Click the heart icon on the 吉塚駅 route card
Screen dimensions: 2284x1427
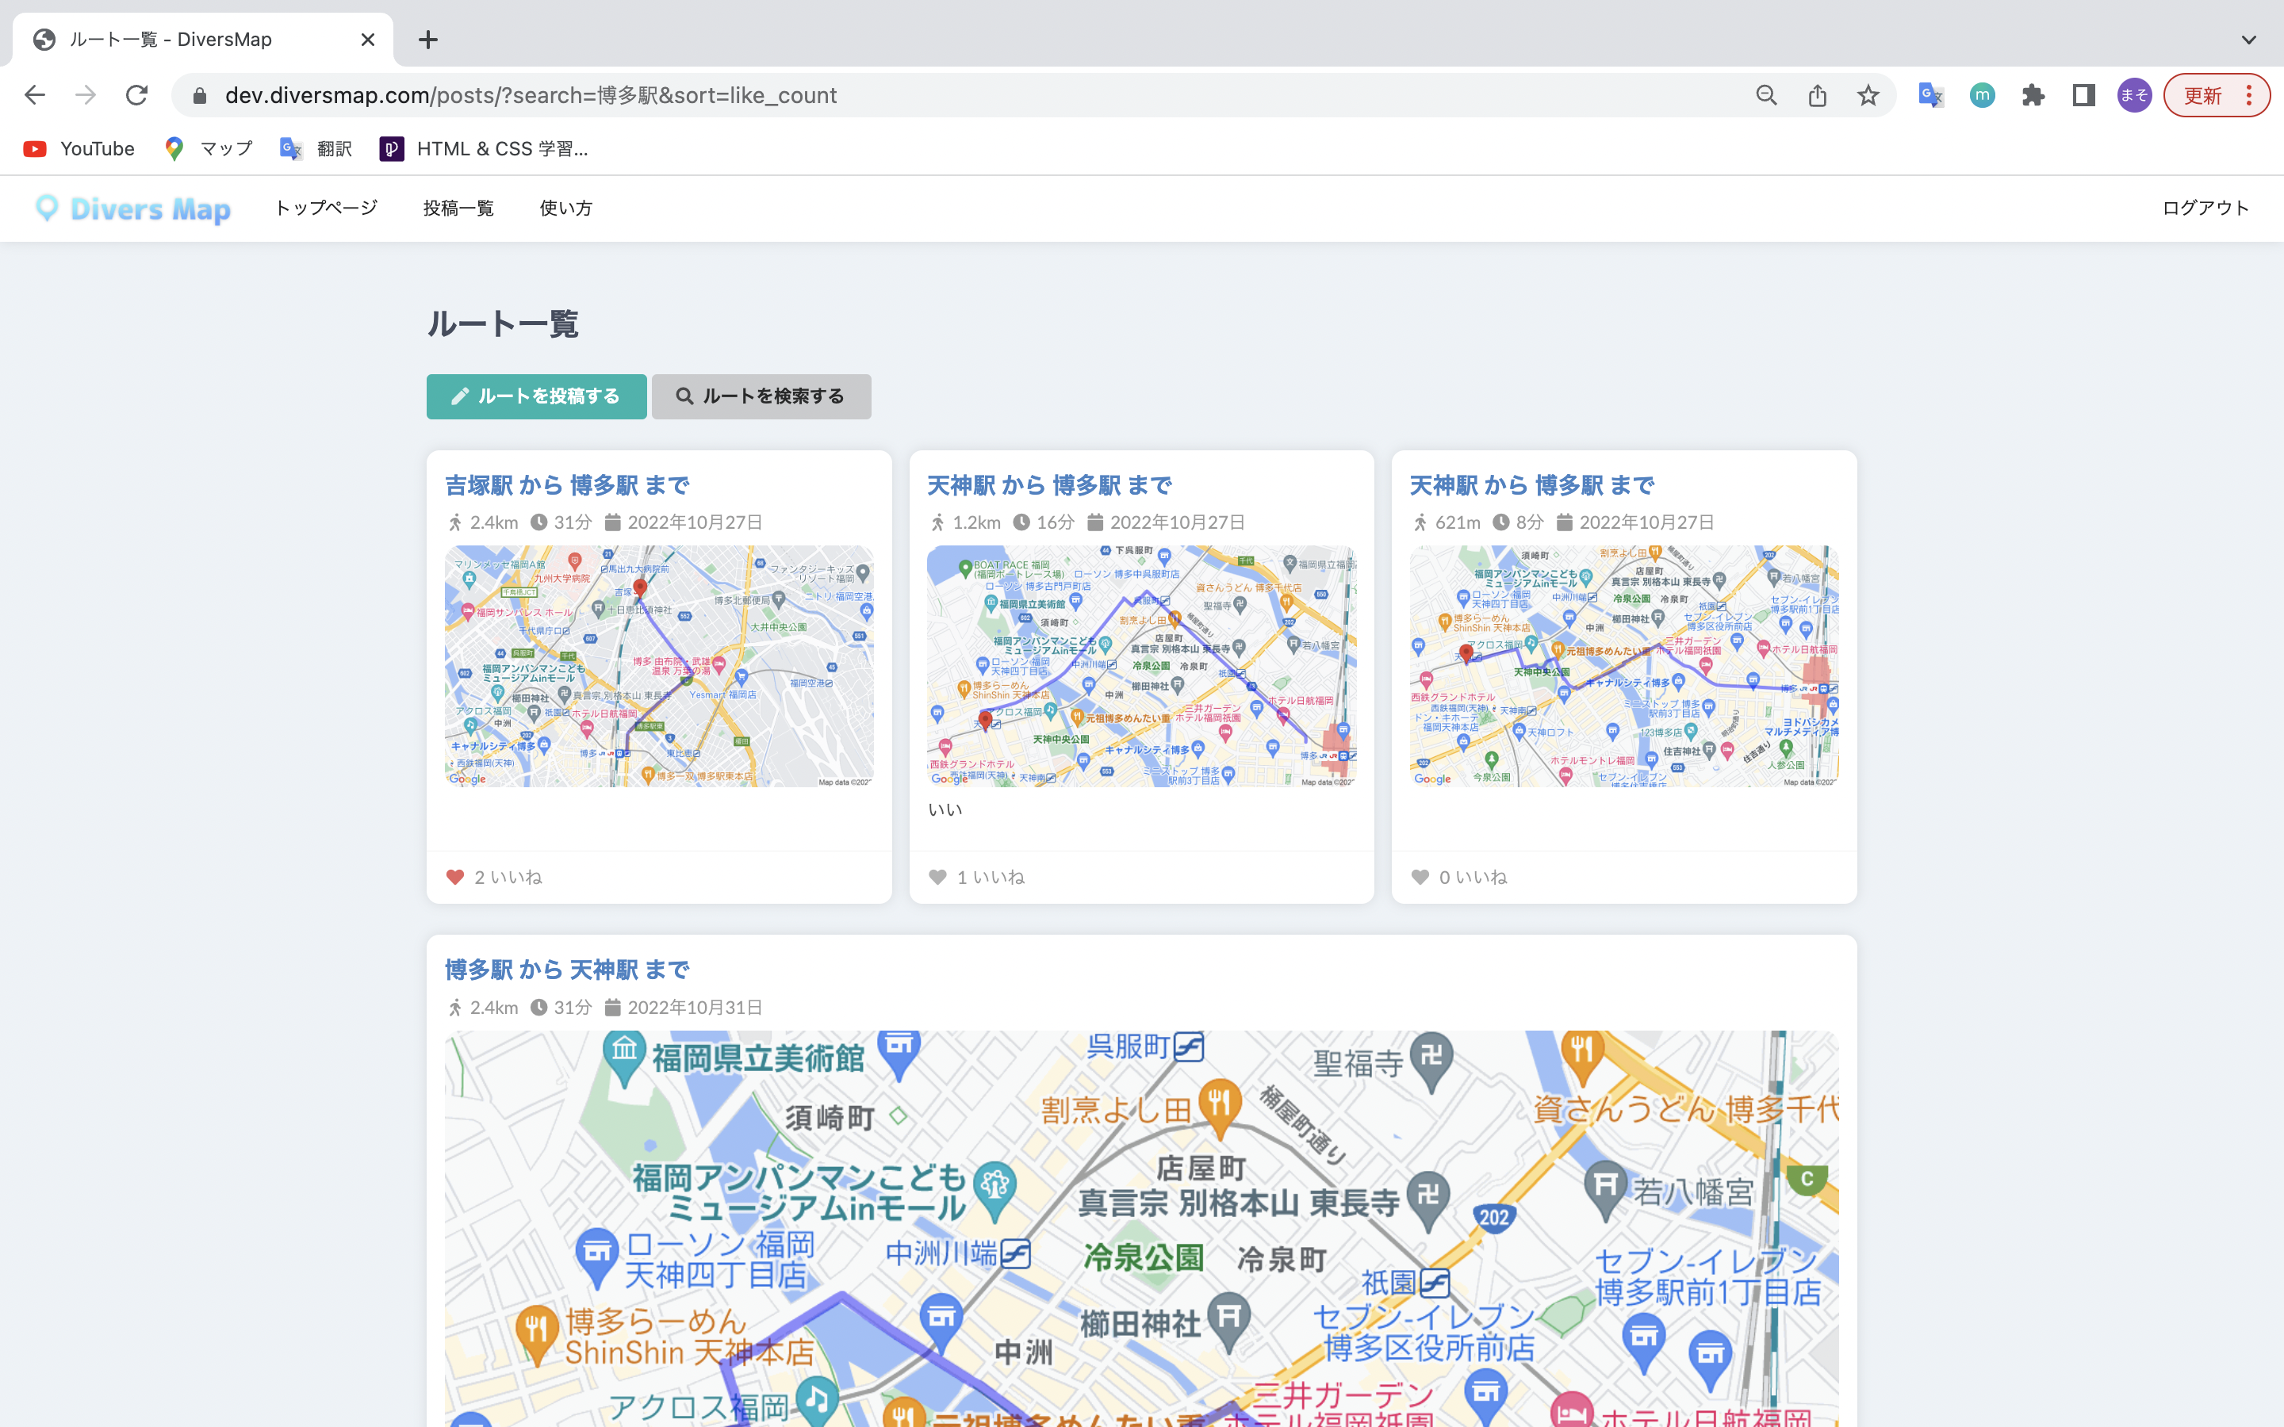[x=456, y=877]
